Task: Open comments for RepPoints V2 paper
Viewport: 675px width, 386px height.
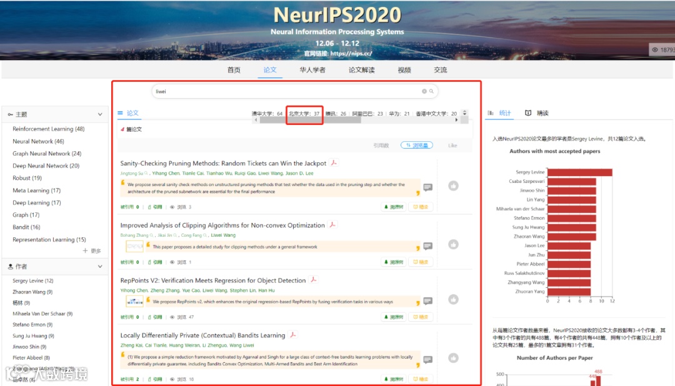Action: coord(427,301)
